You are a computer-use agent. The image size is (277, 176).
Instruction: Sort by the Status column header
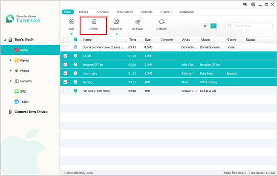coord(251,40)
